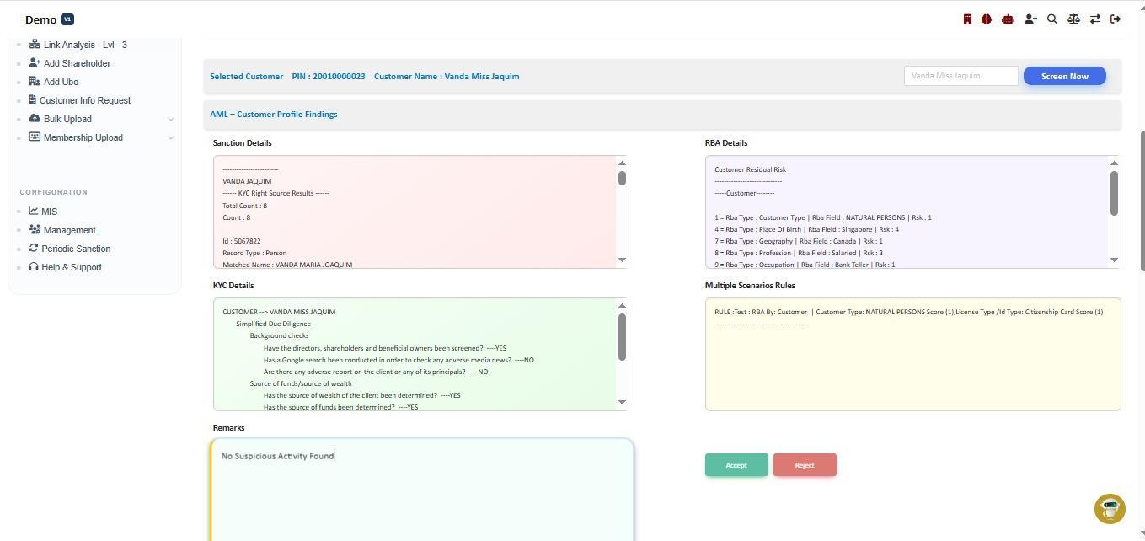Click inside the Remarks text area

422,490
